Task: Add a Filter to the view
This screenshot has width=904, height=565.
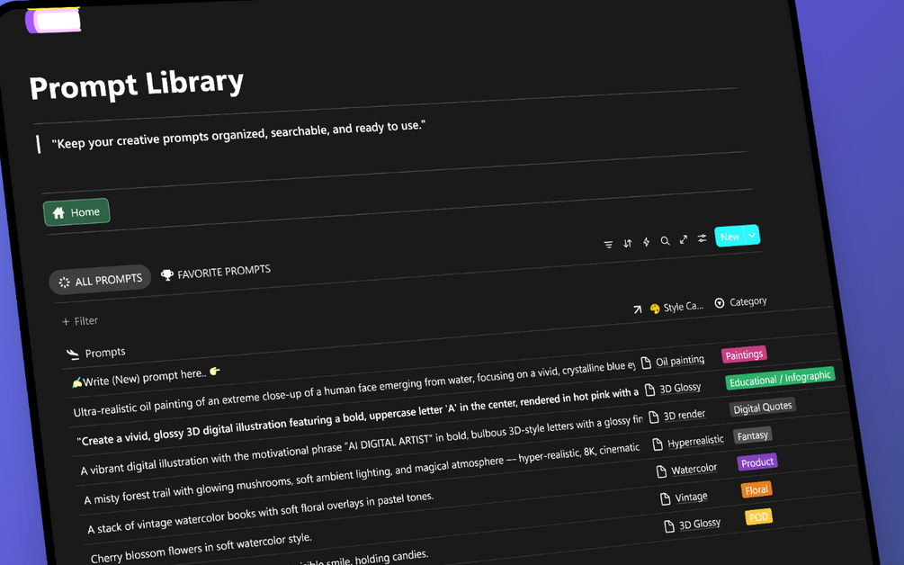Action: 80,321
